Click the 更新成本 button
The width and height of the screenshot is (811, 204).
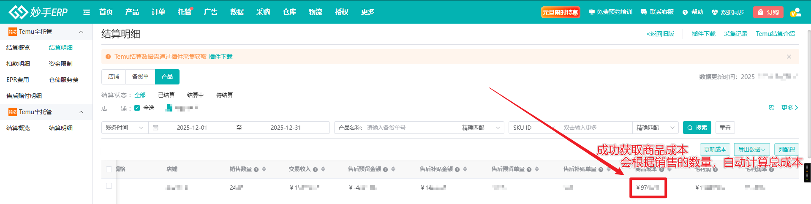715,150
